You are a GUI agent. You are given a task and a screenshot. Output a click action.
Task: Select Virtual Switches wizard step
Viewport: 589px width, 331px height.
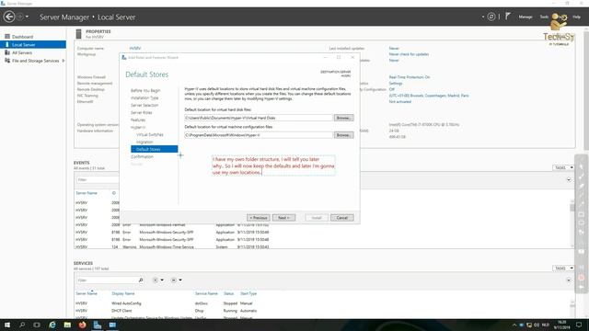pyautogui.click(x=149, y=135)
